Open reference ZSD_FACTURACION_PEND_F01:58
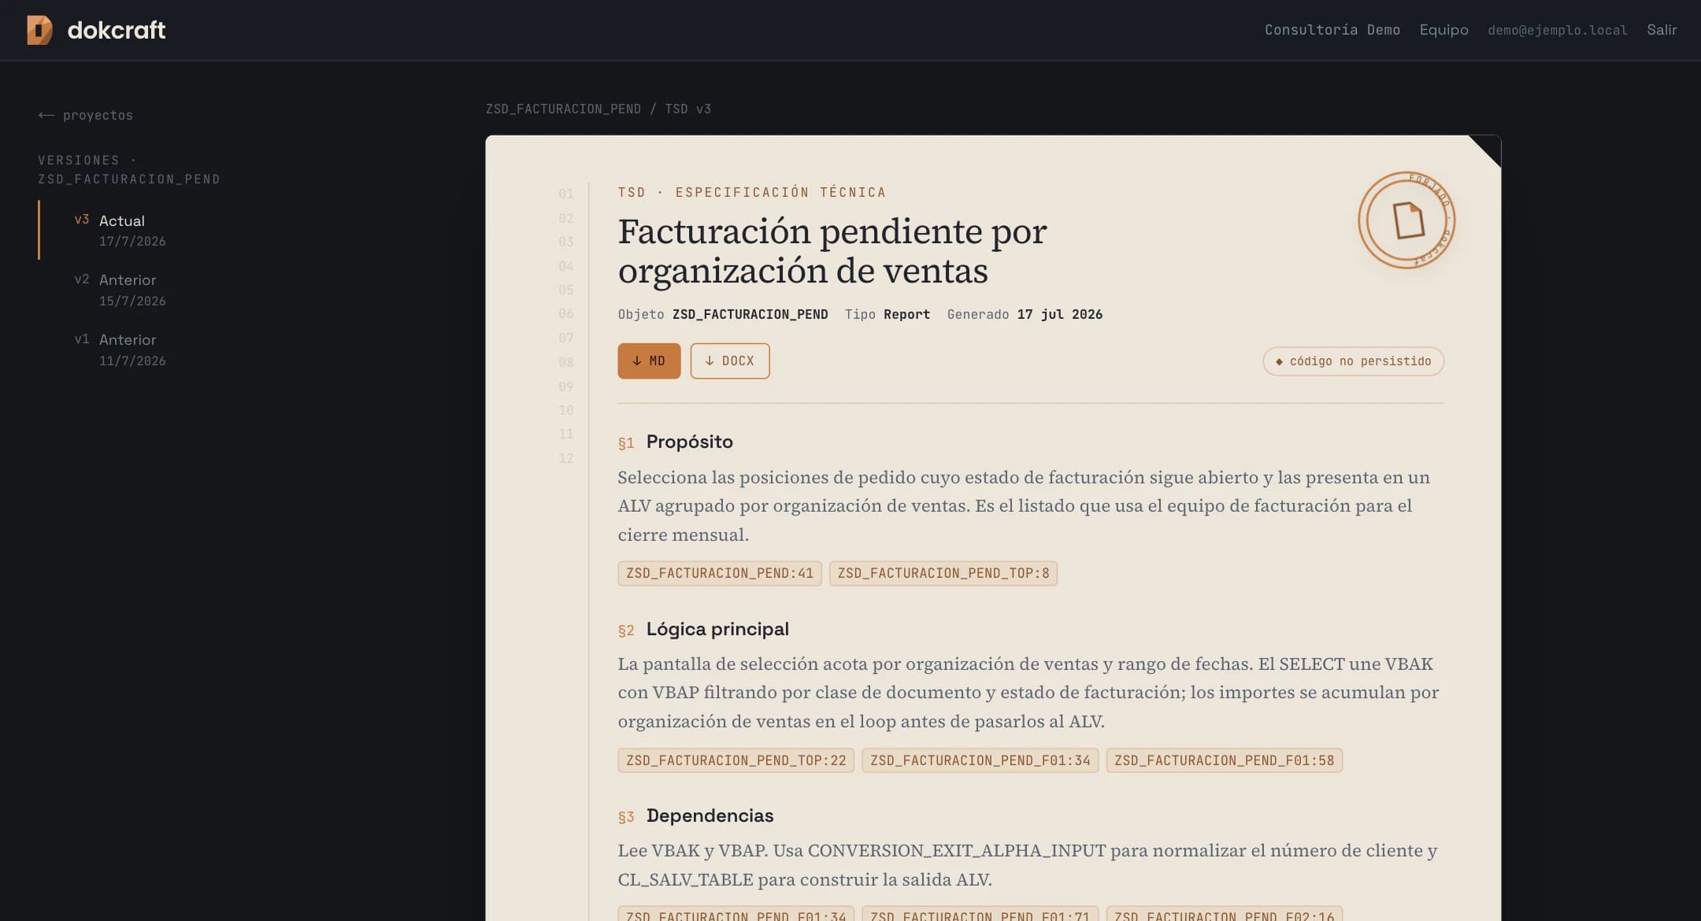1701x921 pixels. click(1225, 760)
